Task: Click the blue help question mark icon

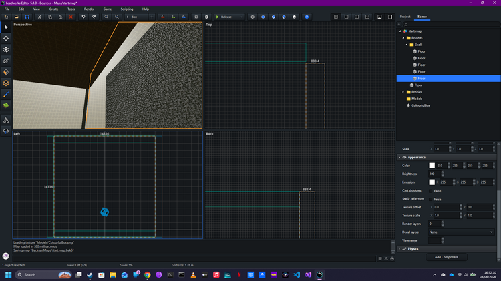Action: click(307, 17)
